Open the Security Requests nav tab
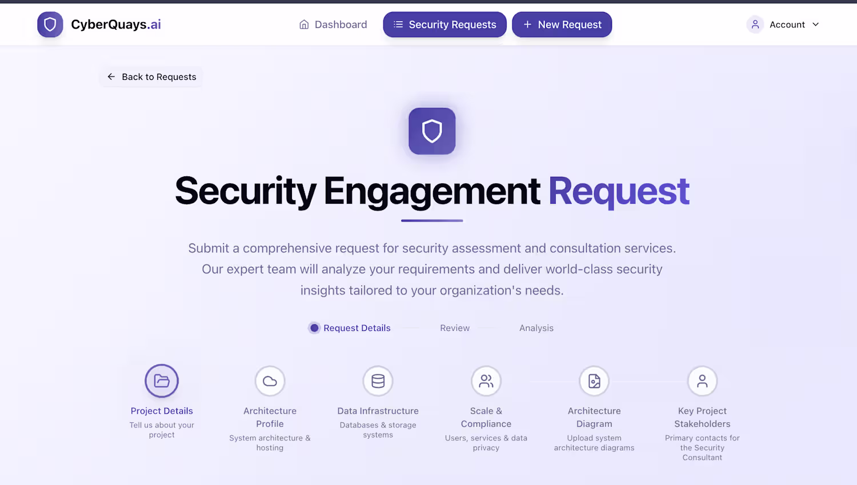The width and height of the screenshot is (857, 485). coord(444,25)
